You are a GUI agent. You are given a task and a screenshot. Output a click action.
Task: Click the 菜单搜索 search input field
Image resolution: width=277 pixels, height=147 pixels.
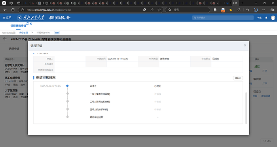[223, 18]
